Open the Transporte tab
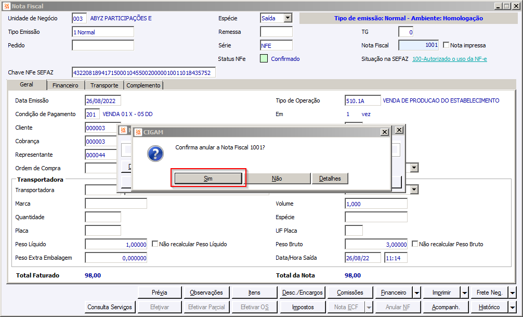This screenshot has width=523, height=317. click(x=104, y=85)
